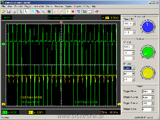This screenshot has width=160, height=120.
Task: Click the CH2 Freq measurement text
Action: [31, 97]
